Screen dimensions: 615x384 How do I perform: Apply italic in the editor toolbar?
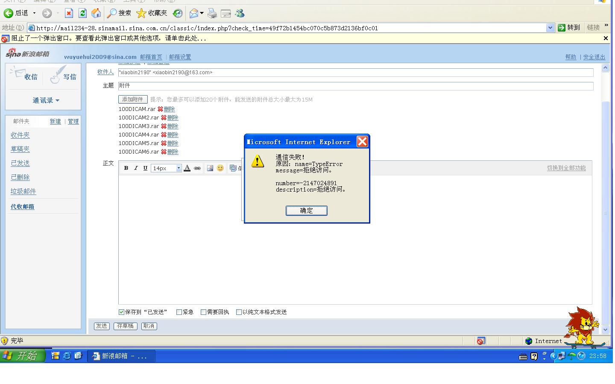tap(136, 168)
